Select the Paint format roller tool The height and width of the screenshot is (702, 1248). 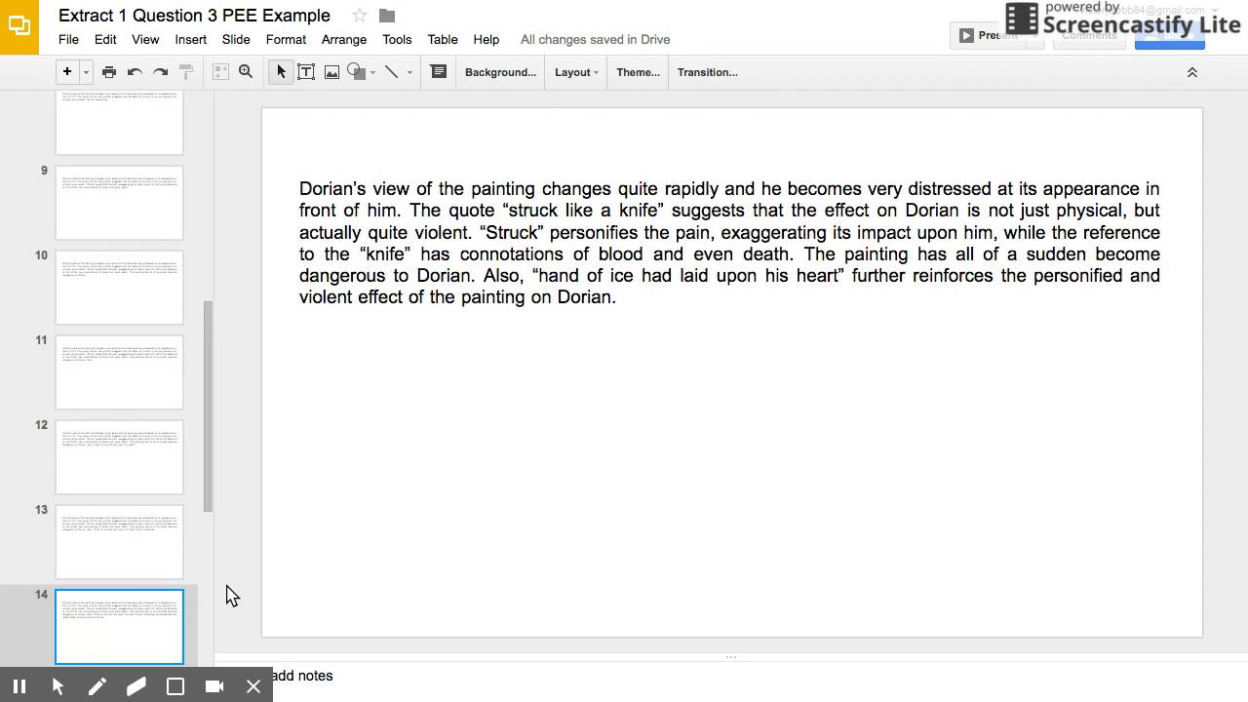(x=185, y=72)
